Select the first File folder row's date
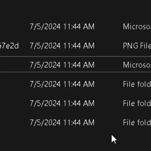 click(62, 84)
